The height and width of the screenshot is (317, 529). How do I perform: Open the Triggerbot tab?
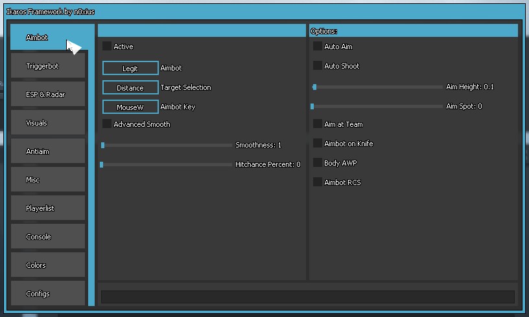(x=48, y=66)
